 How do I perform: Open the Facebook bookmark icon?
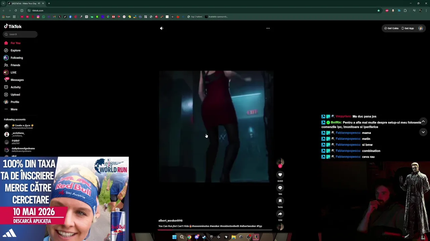[70, 17]
